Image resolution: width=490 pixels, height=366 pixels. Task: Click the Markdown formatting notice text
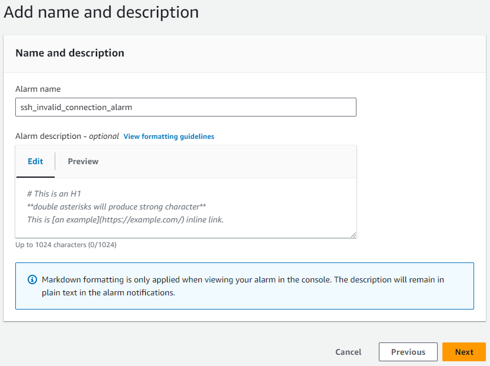(243, 286)
